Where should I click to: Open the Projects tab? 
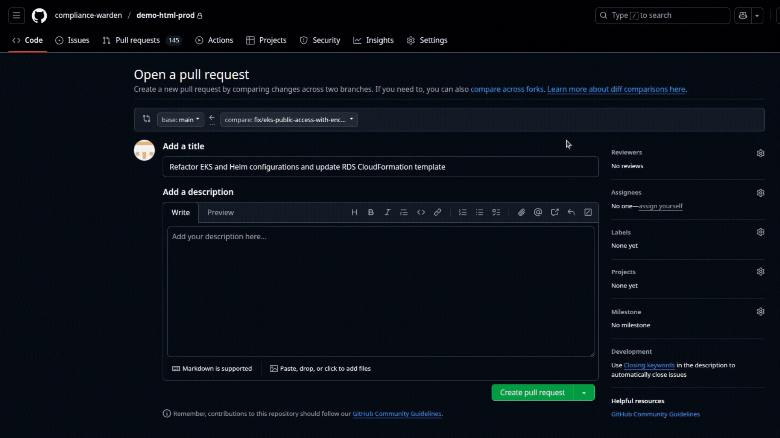click(x=266, y=40)
